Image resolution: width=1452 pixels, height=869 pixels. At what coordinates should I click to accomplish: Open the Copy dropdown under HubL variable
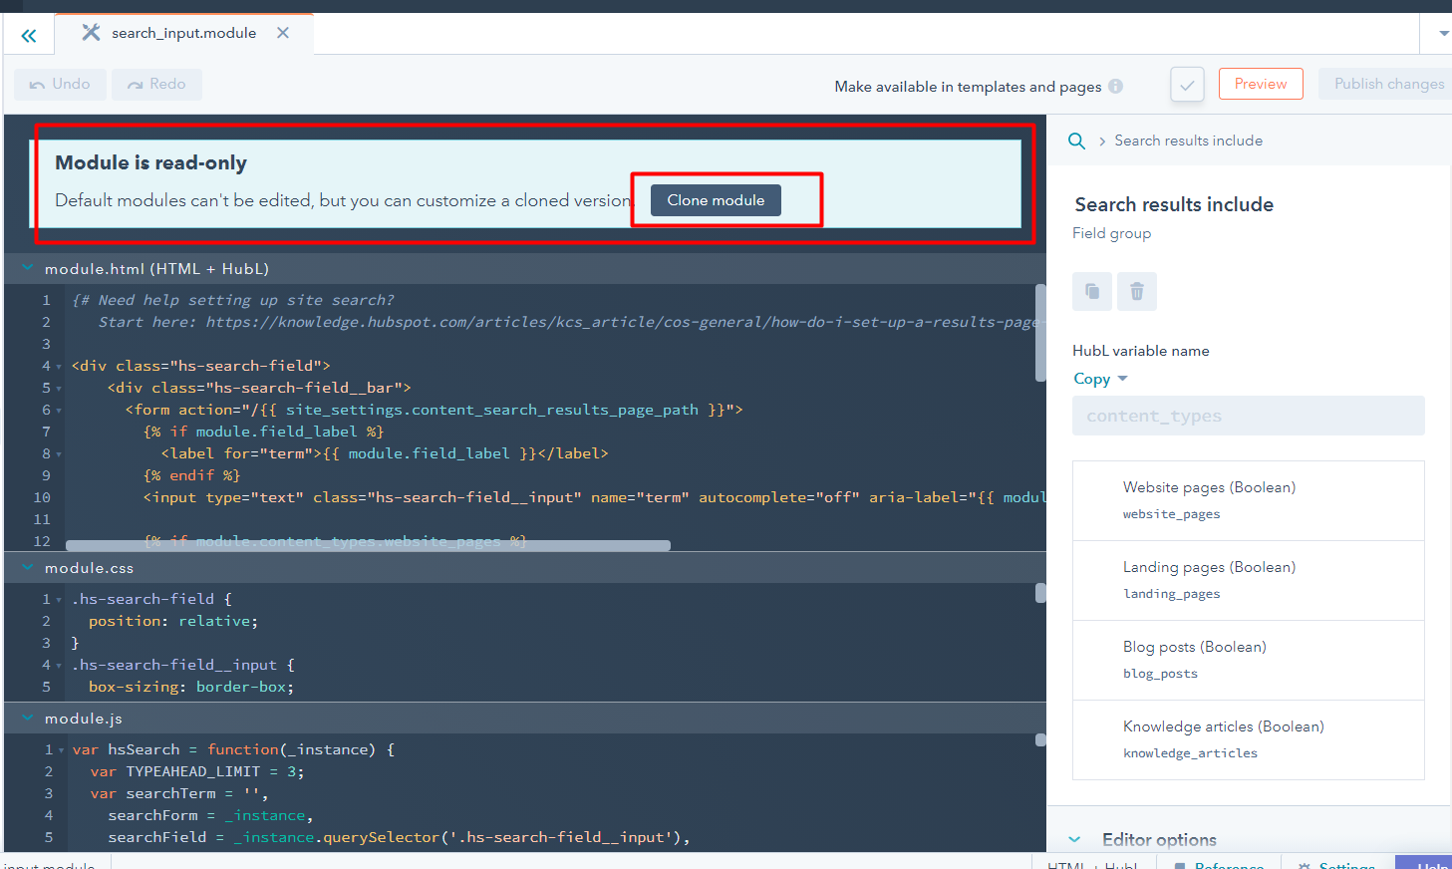coord(1100,379)
